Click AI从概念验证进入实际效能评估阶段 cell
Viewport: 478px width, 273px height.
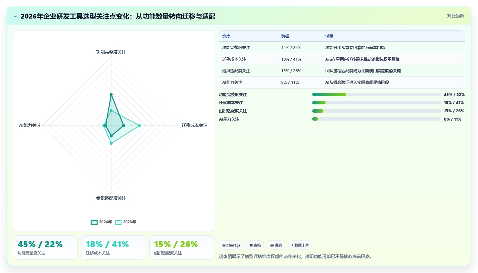tap(357, 82)
